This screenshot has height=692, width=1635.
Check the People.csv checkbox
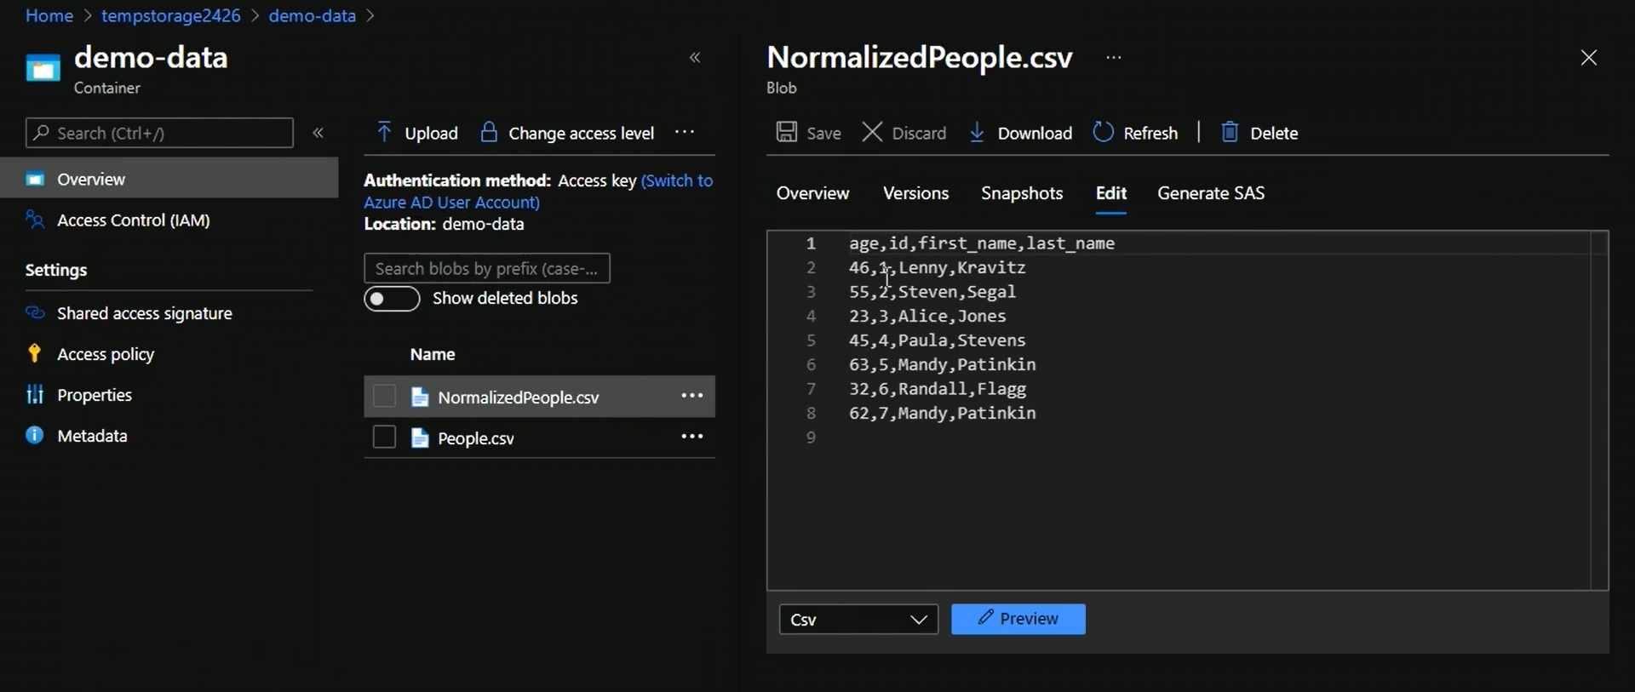[384, 438]
